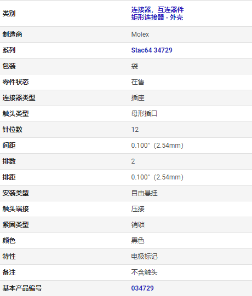Click the 安装类型 value 自由悬挂
This screenshot has height=296, width=252.
[144, 193]
